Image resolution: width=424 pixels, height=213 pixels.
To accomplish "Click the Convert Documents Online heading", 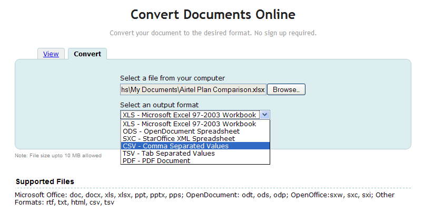I will (x=213, y=14).
